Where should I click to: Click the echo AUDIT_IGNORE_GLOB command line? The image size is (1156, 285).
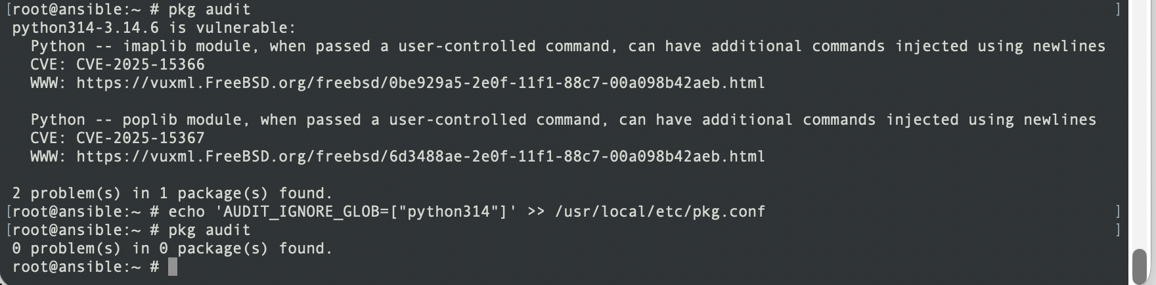pyautogui.click(x=467, y=211)
